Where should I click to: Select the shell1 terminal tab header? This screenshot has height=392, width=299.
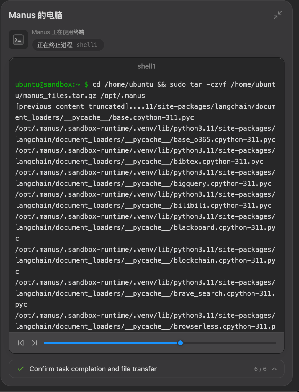tap(146, 66)
